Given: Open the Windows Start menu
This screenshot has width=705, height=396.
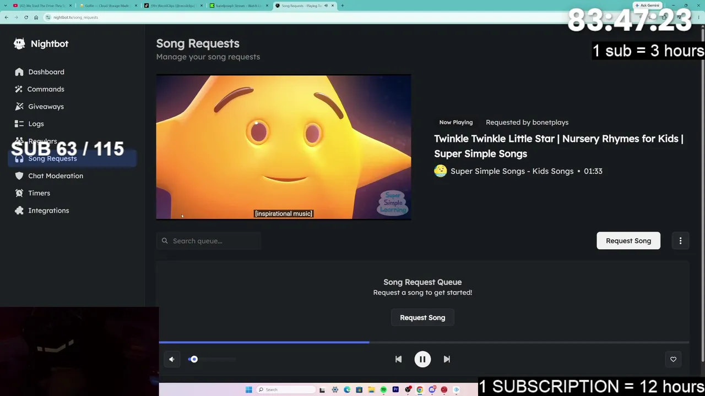Looking at the screenshot, I should pyautogui.click(x=249, y=390).
